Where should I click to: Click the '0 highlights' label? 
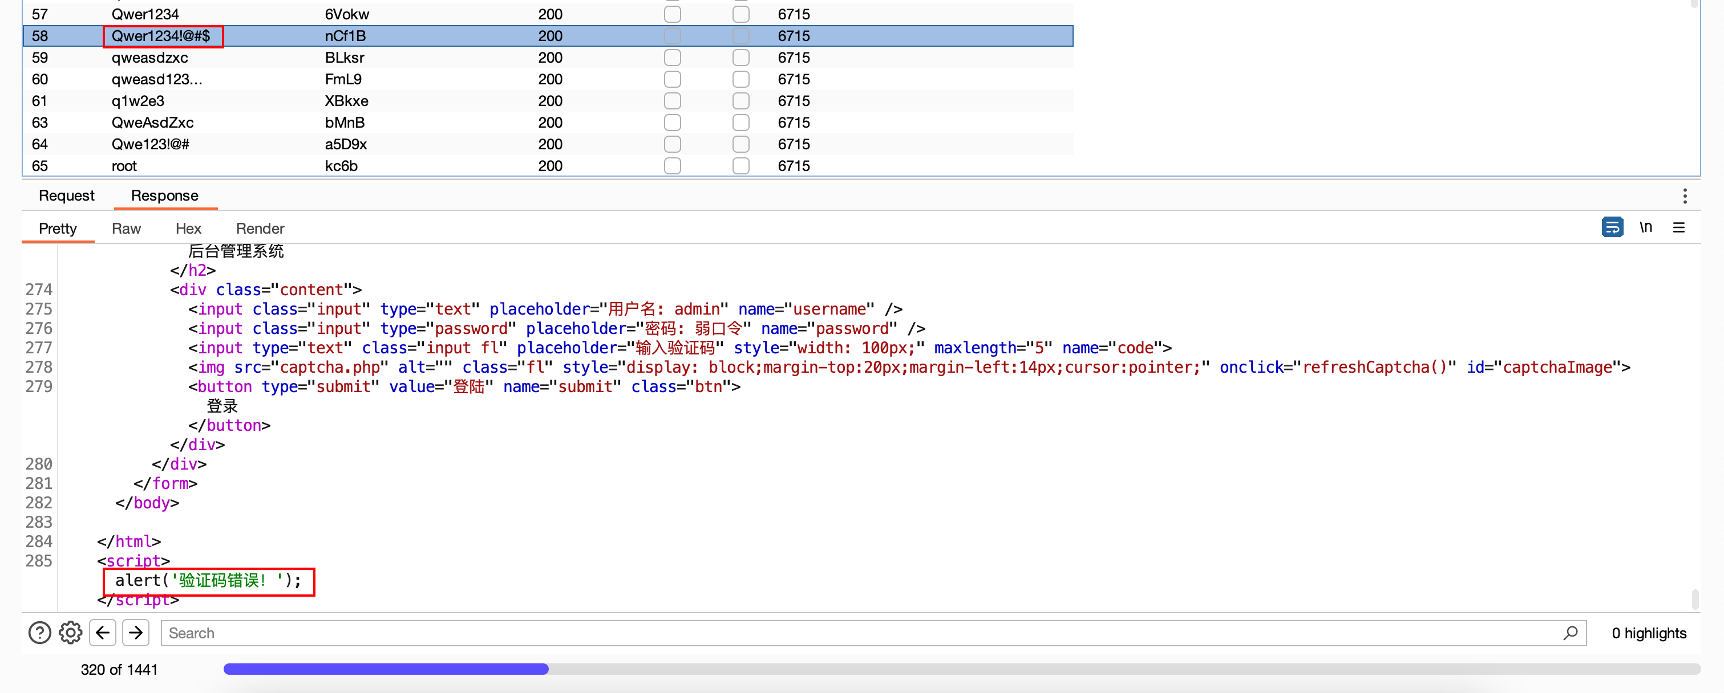tap(1648, 633)
